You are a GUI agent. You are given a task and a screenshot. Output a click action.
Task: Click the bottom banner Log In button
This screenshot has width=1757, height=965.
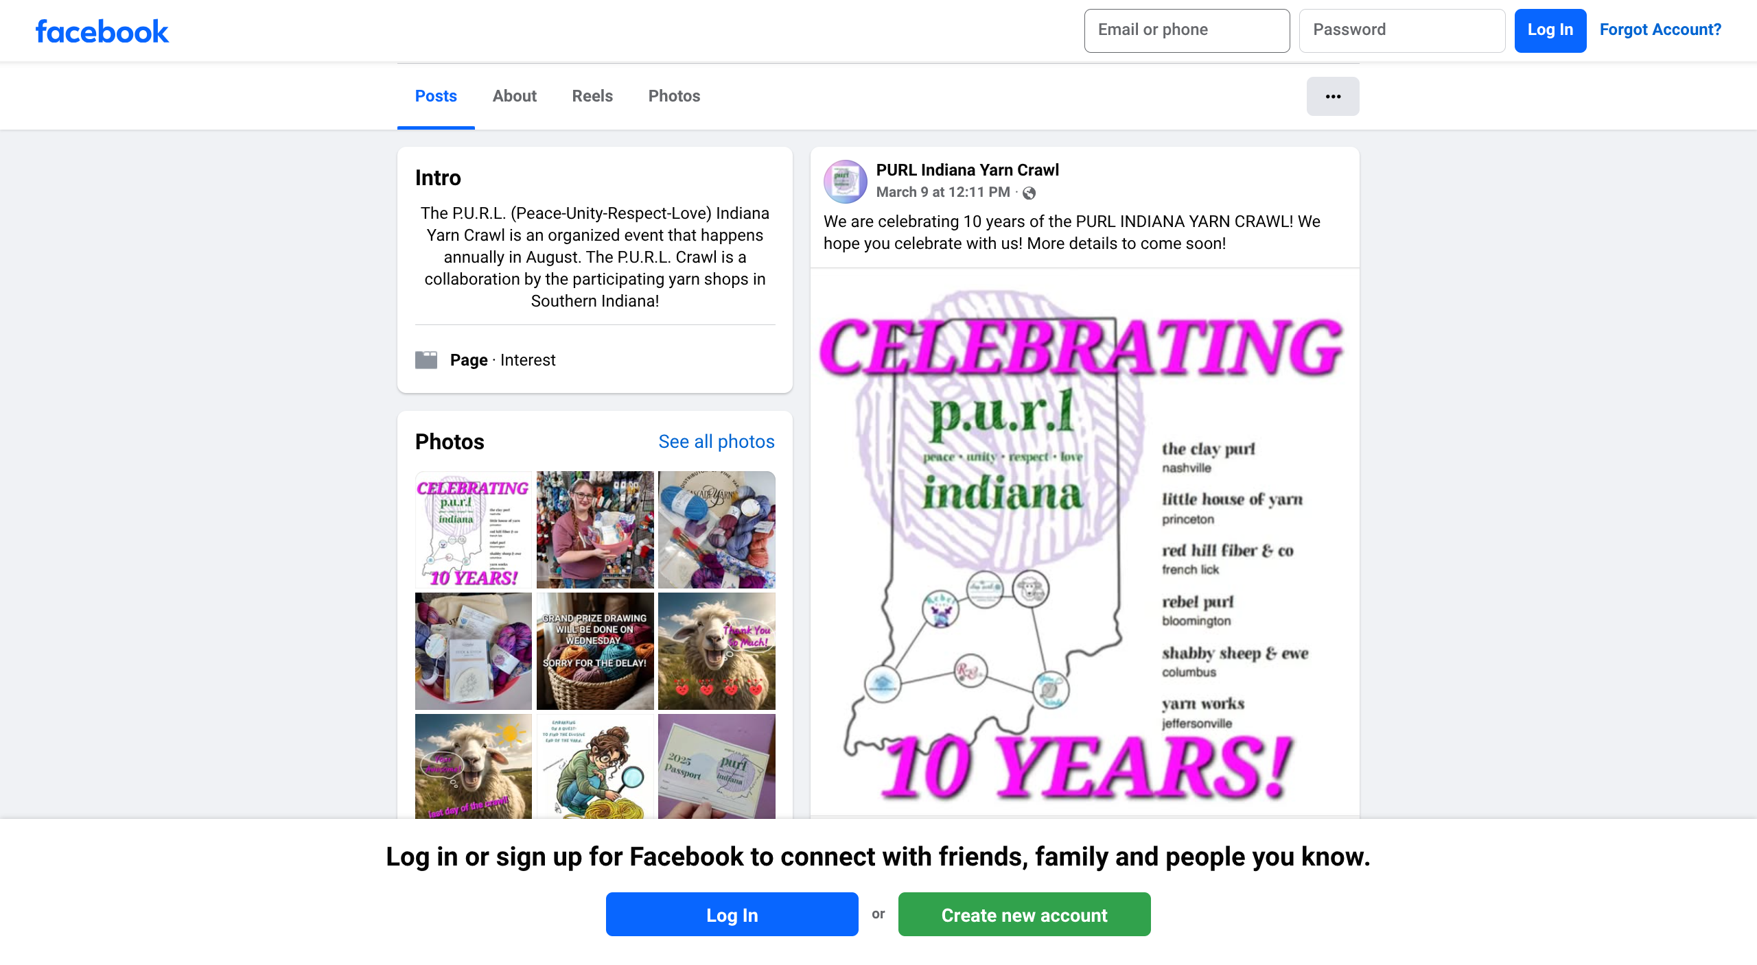[732, 914]
